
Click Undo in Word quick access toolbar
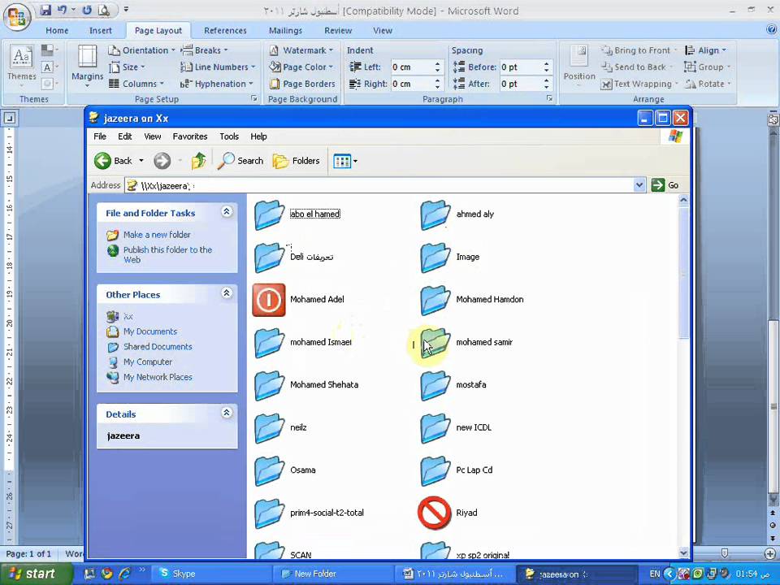63,10
